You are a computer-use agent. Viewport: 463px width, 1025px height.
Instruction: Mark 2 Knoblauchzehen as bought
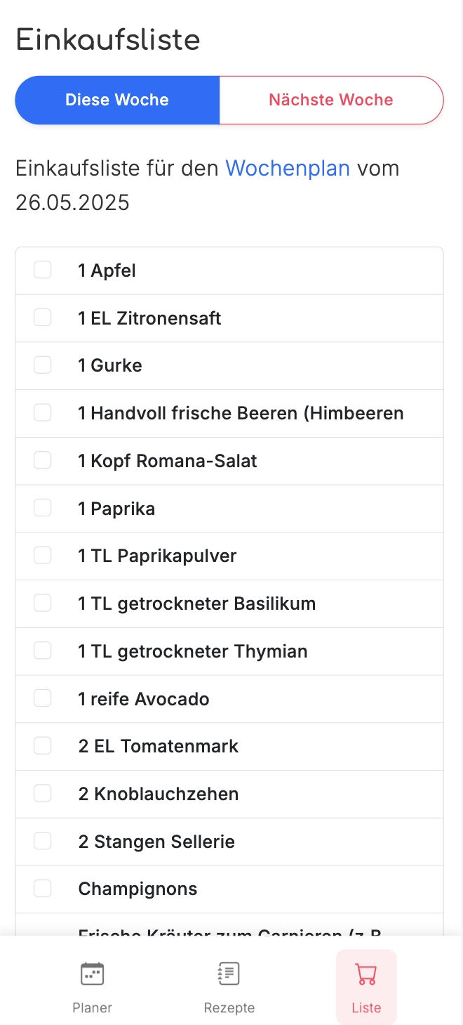(43, 794)
